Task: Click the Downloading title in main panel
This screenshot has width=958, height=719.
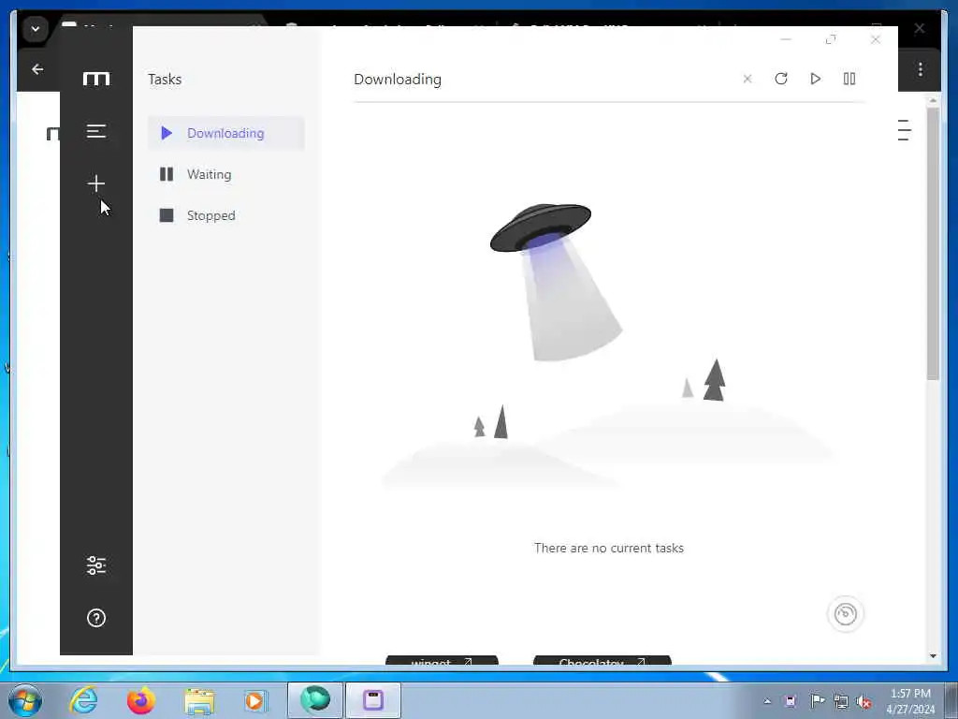Action: pos(397,80)
